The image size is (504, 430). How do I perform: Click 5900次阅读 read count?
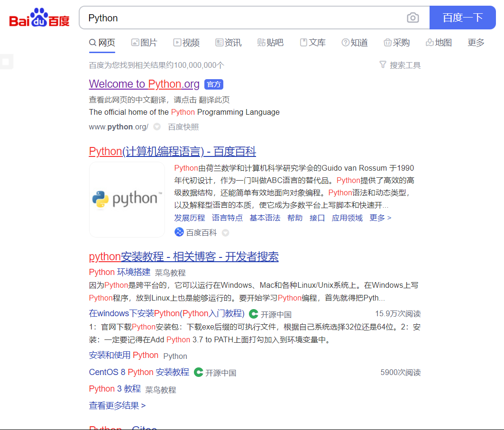(x=401, y=373)
